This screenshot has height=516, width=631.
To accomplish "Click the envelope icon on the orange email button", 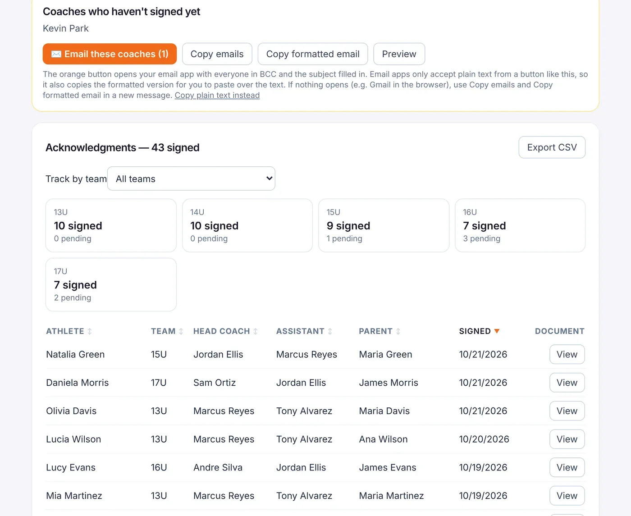I will tap(56, 54).
